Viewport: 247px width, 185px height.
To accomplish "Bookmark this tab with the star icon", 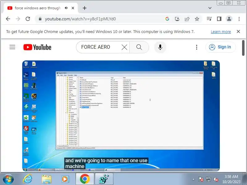I will point(197,19).
